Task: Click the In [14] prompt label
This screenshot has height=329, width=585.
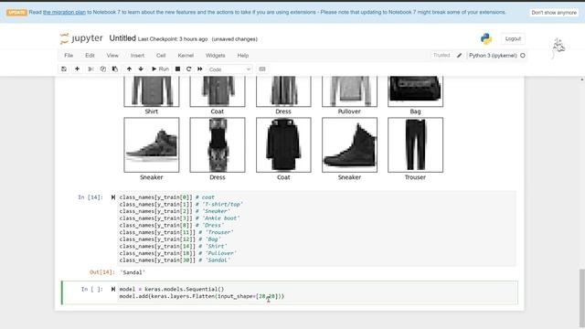Action: click(x=90, y=197)
